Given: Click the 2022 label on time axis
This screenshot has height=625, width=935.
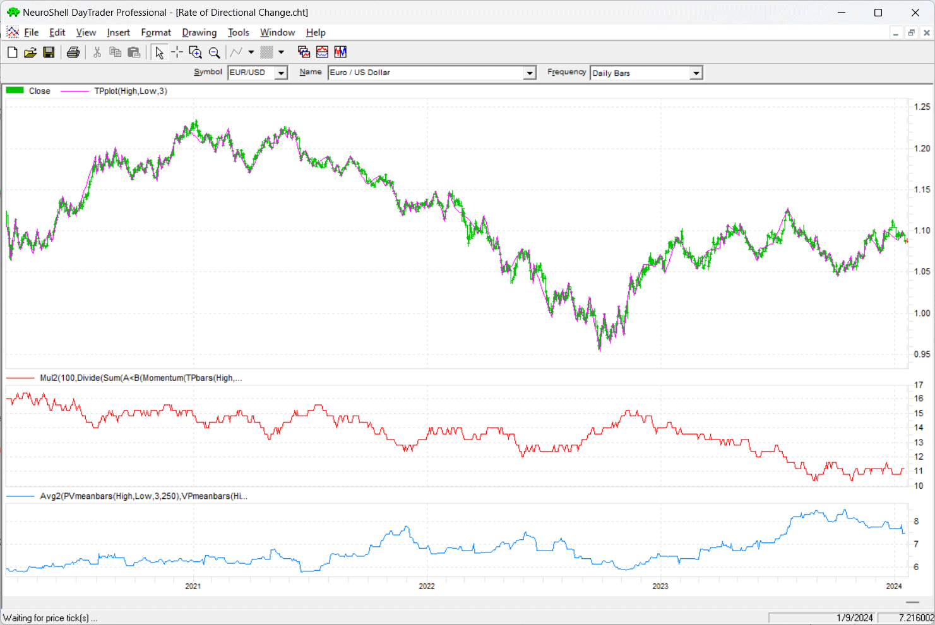Looking at the screenshot, I should point(427,587).
